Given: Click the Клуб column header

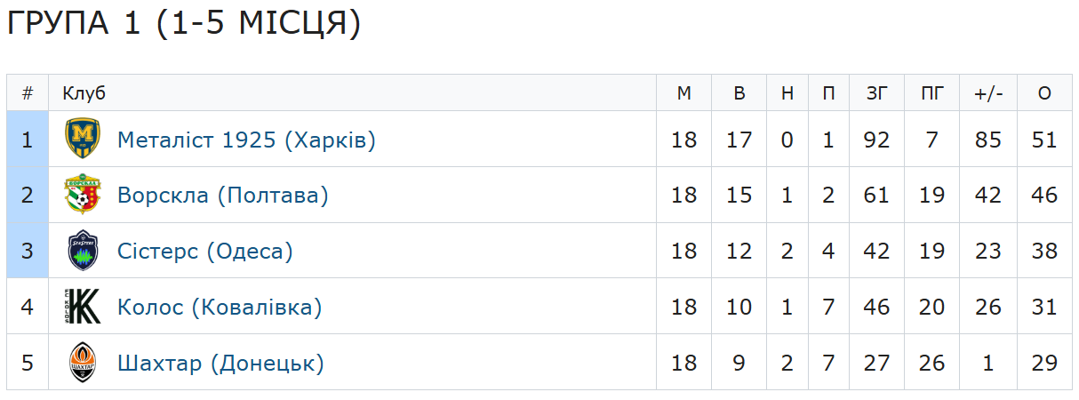Looking at the screenshot, I should tap(84, 93).
